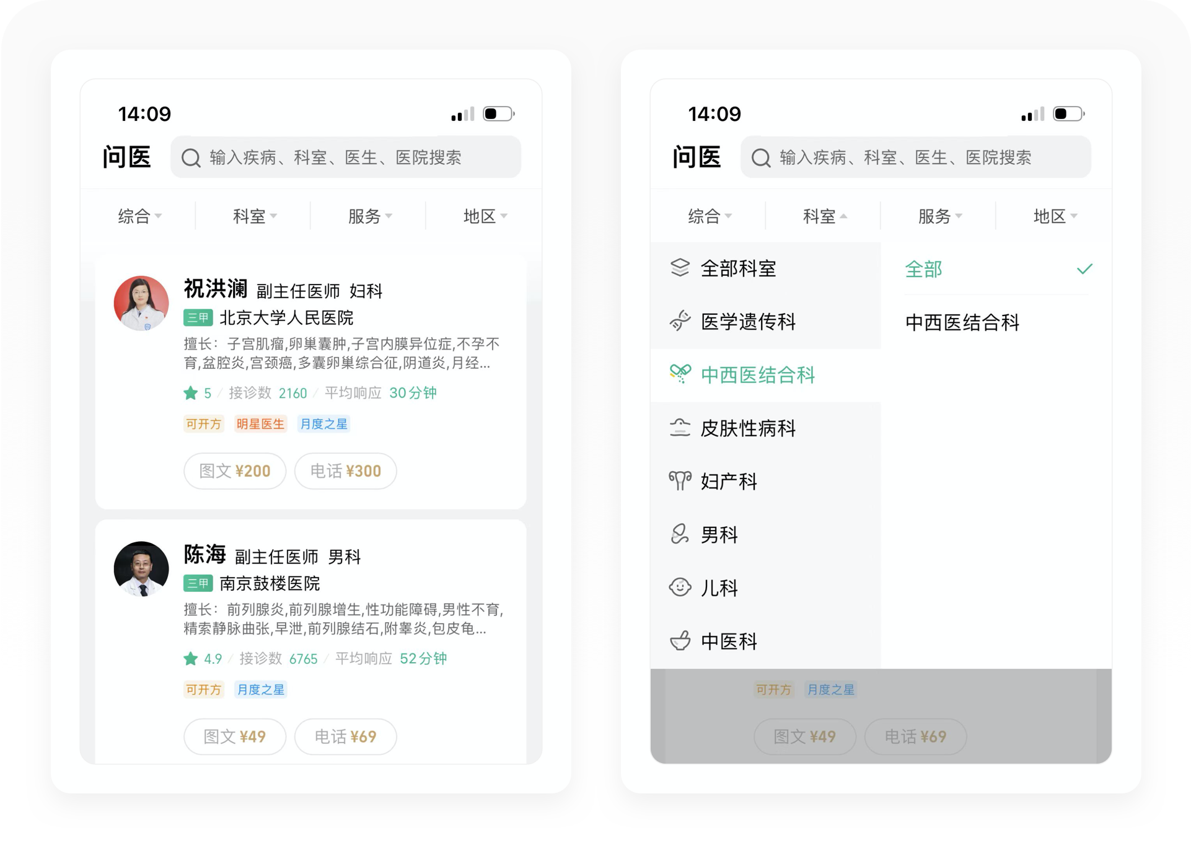Open 祝洪澜 doctor's avatar photo
This screenshot has height=843, width=1191.
(x=141, y=303)
